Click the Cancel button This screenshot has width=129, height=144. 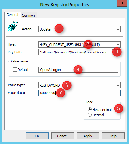[62, 136]
